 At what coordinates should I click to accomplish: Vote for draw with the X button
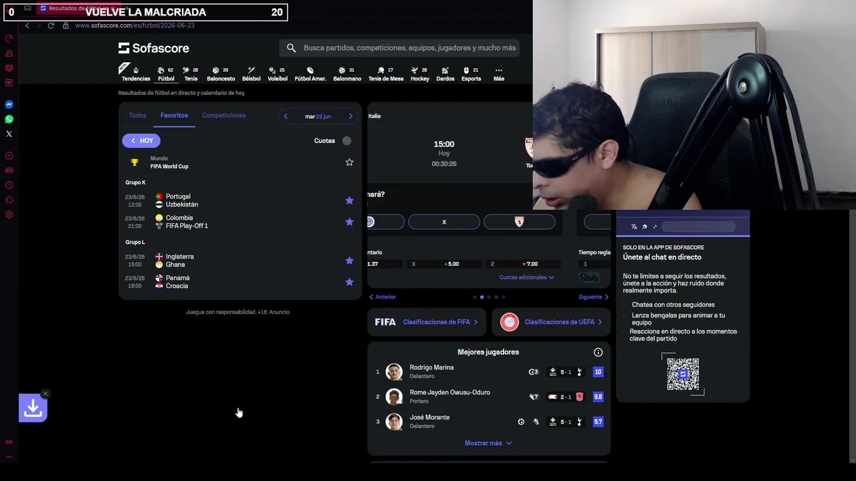click(x=444, y=222)
